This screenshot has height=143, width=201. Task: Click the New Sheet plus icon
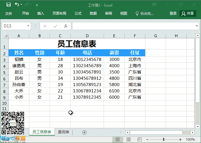pyautogui.click(x=84, y=132)
